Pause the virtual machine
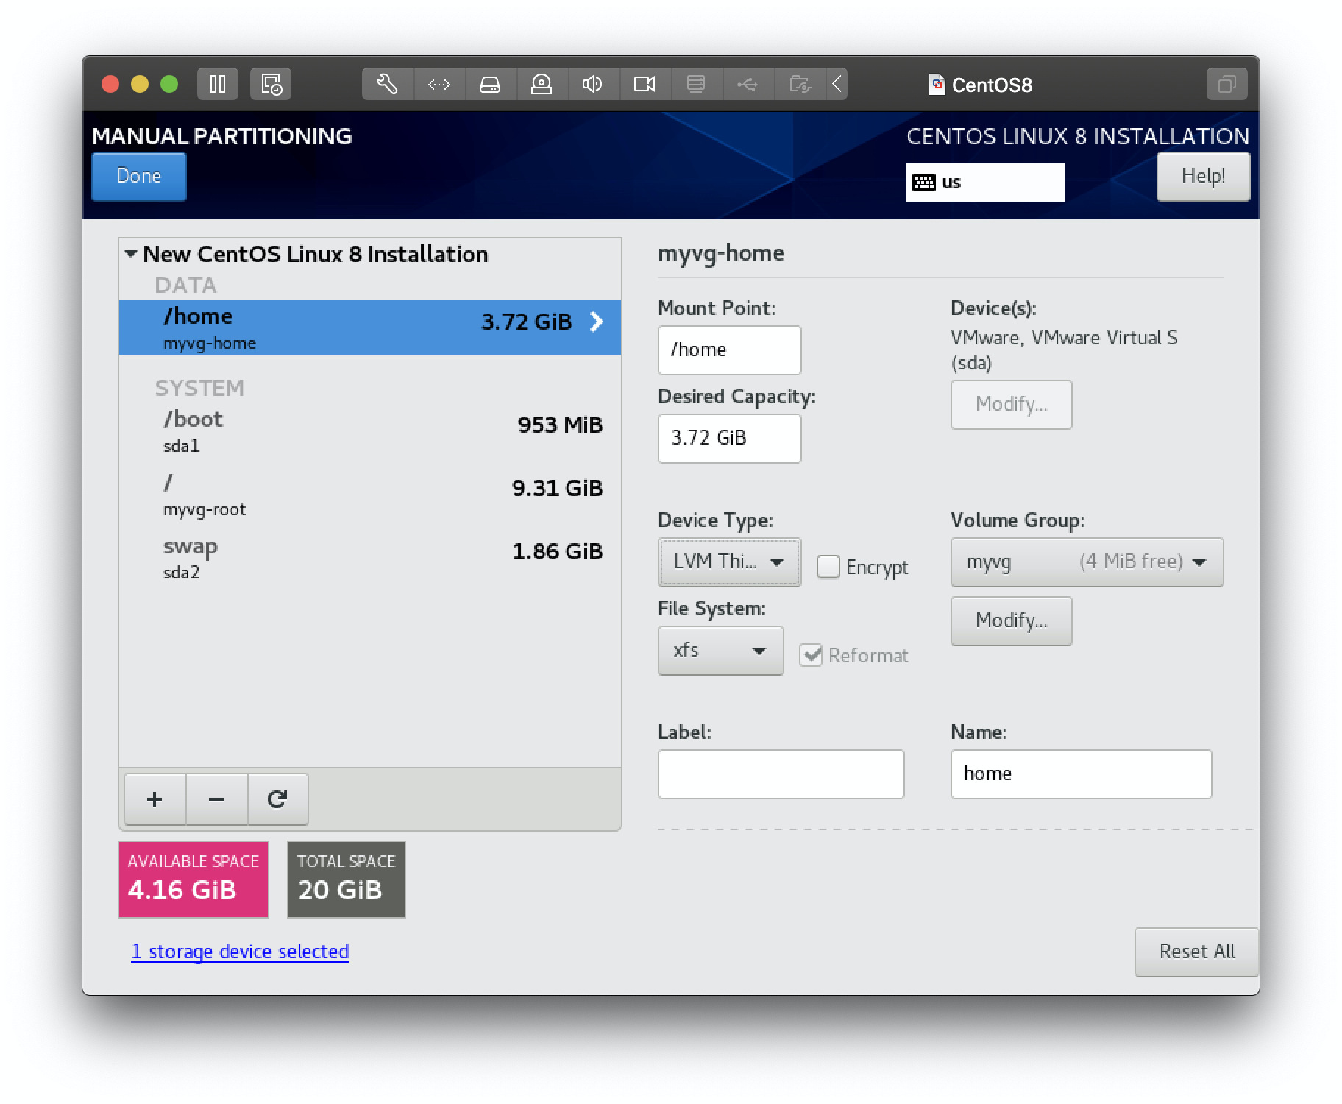 [x=217, y=84]
